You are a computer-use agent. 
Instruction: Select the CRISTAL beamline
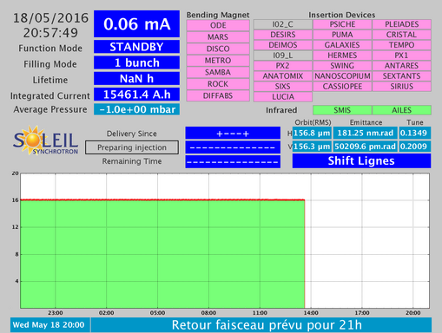click(x=402, y=35)
